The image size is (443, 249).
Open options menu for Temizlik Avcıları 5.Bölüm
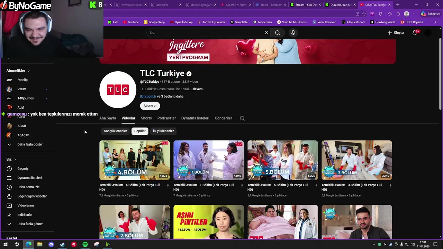pos(316,186)
